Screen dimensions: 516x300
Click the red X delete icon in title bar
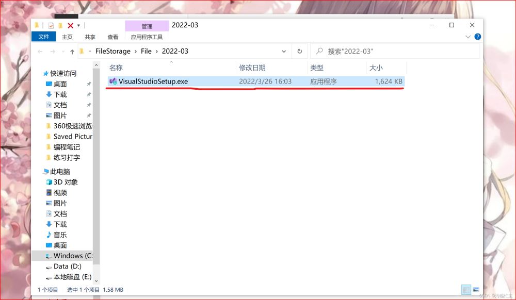click(x=70, y=25)
